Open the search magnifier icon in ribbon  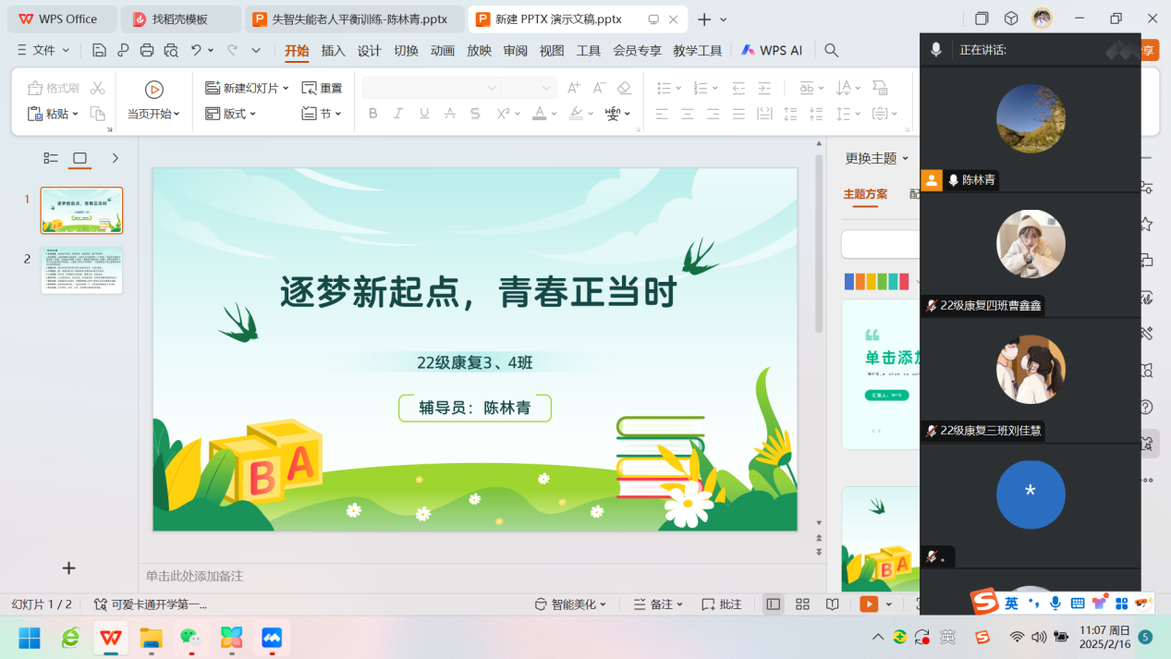831,50
